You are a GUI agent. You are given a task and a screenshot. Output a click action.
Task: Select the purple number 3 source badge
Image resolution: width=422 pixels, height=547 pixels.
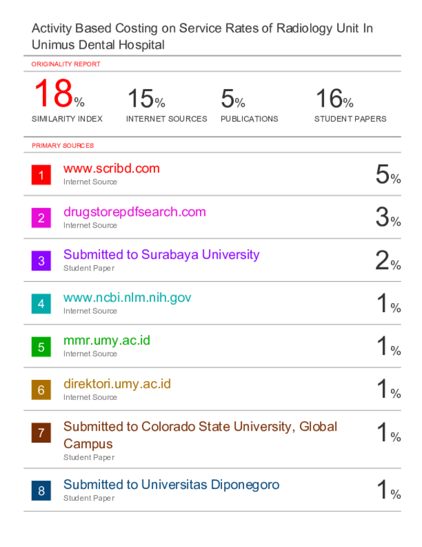tap(41, 261)
